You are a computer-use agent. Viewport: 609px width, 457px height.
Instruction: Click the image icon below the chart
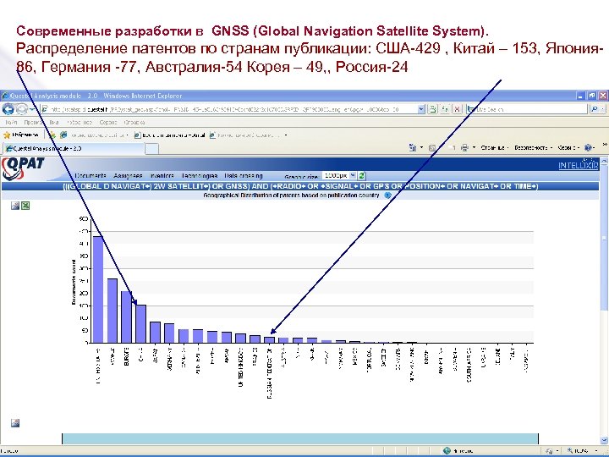[15, 423]
